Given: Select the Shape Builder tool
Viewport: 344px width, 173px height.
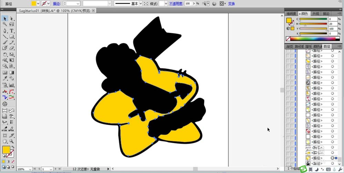Looking at the screenshot, I should coord(5,66).
